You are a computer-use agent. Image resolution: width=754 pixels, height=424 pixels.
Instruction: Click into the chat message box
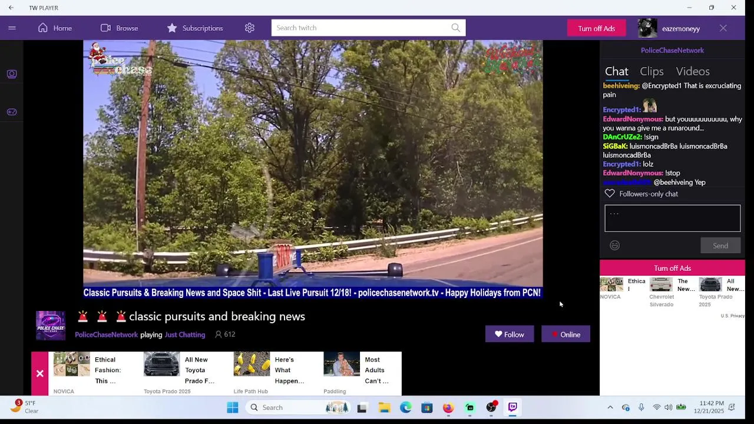[x=672, y=218]
